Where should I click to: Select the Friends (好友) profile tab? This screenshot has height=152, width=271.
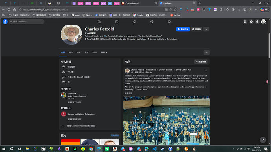[x=79, y=52]
